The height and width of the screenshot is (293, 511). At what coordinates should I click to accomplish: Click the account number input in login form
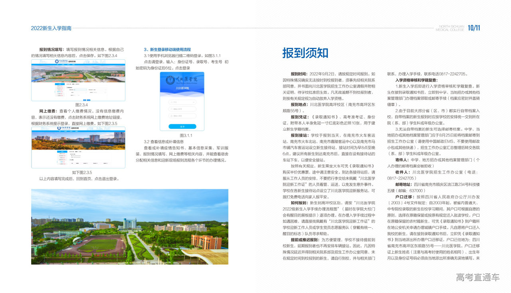[182, 109]
